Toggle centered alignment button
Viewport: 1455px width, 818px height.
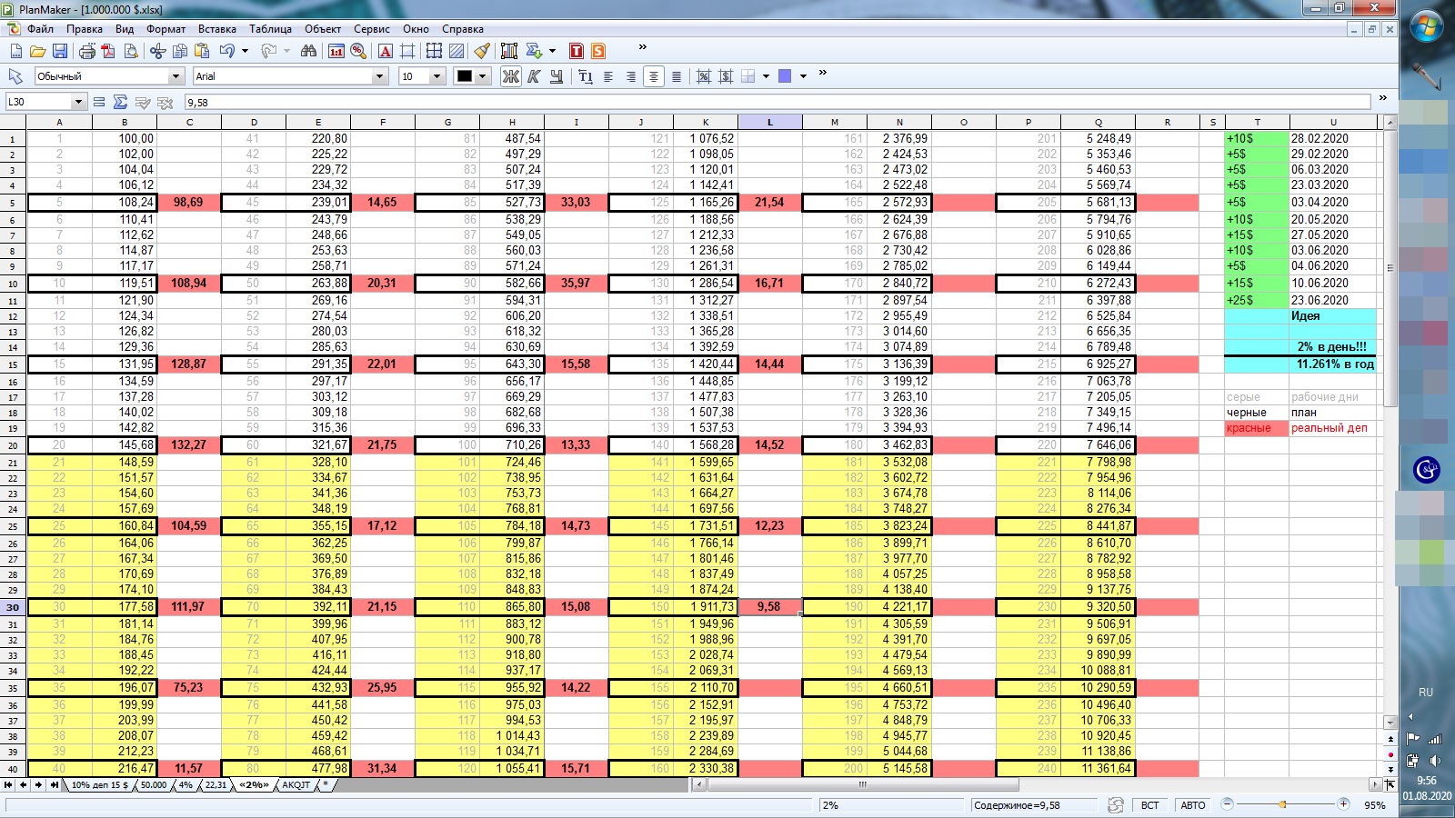pos(653,76)
